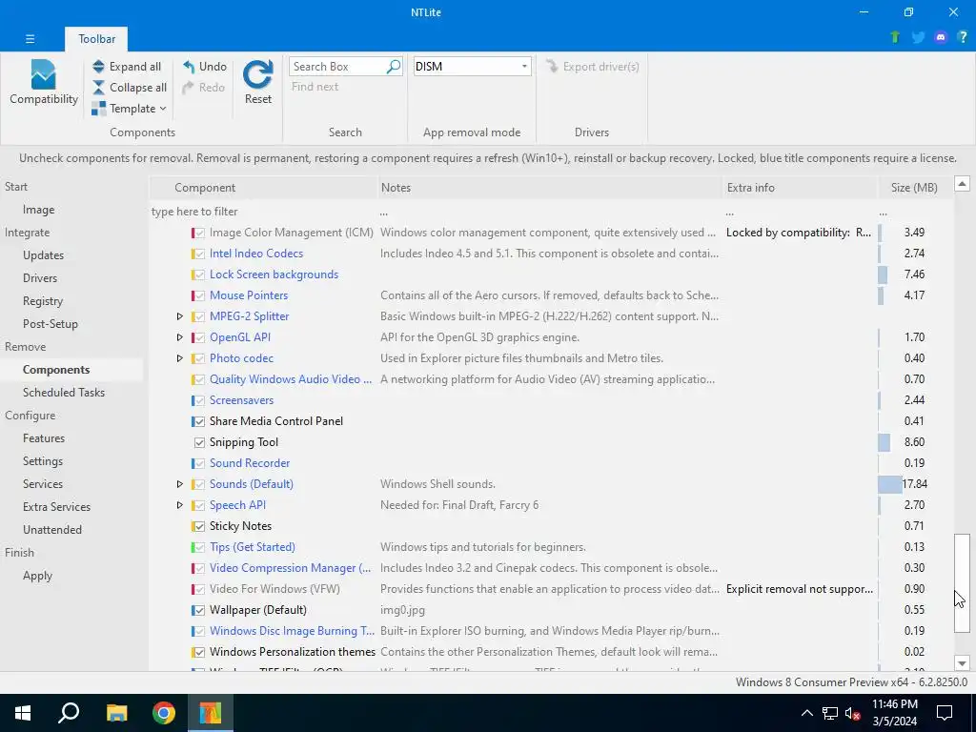Expand the Sounds (Default) node

[180, 484]
